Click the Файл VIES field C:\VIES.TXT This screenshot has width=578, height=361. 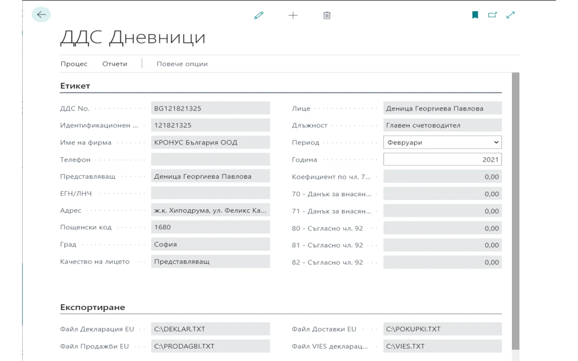(x=443, y=346)
